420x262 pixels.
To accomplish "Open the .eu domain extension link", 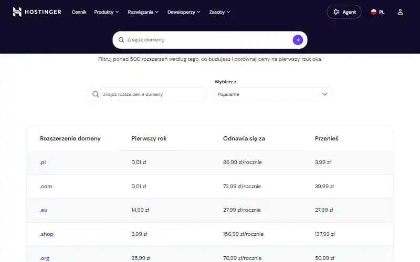I will 44,210.
